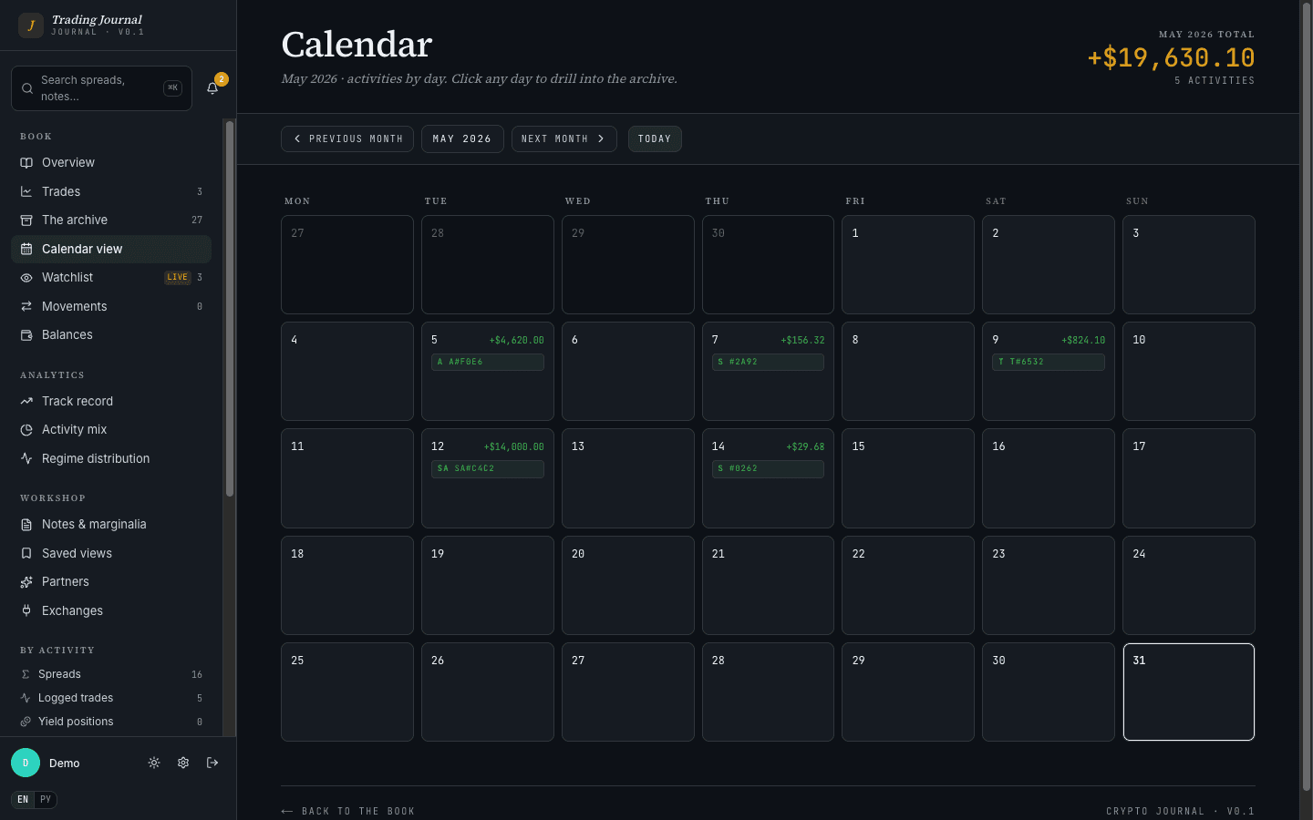Open Balances wallet icon
The width and height of the screenshot is (1313, 820).
[26, 335]
